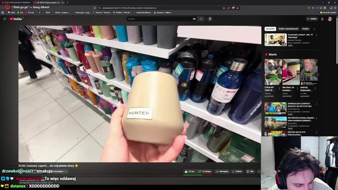Image resolution: width=338 pixels, height=190 pixels.
Task: Open the Kick bookmark
Action: (20, 12)
